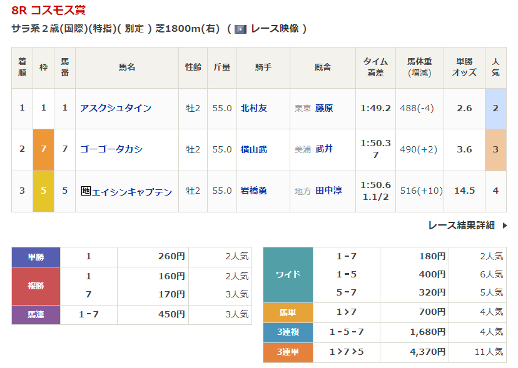Select horse ゴーゴータカシ
The width and height of the screenshot is (518, 368).
[111, 149]
